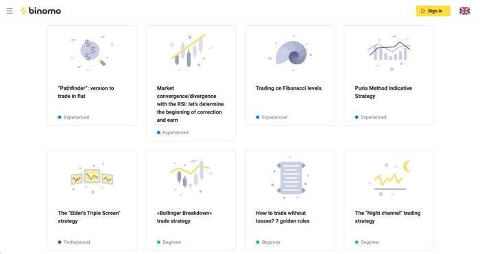Click the magnifier dollar icon for Pathfinder
The width and height of the screenshot is (480, 254).
coord(92,53)
